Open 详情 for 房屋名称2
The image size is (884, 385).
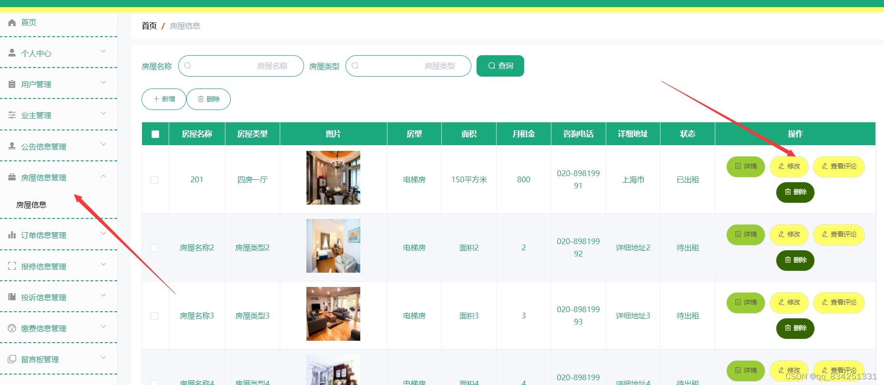click(746, 235)
